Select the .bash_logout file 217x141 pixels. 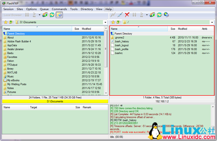[x=122, y=45]
